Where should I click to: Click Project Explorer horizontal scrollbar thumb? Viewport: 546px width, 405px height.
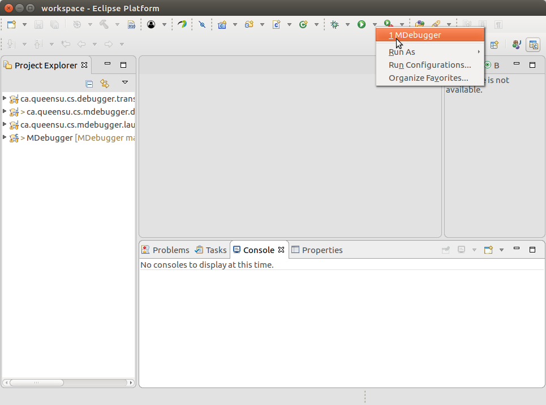[37, 382]
